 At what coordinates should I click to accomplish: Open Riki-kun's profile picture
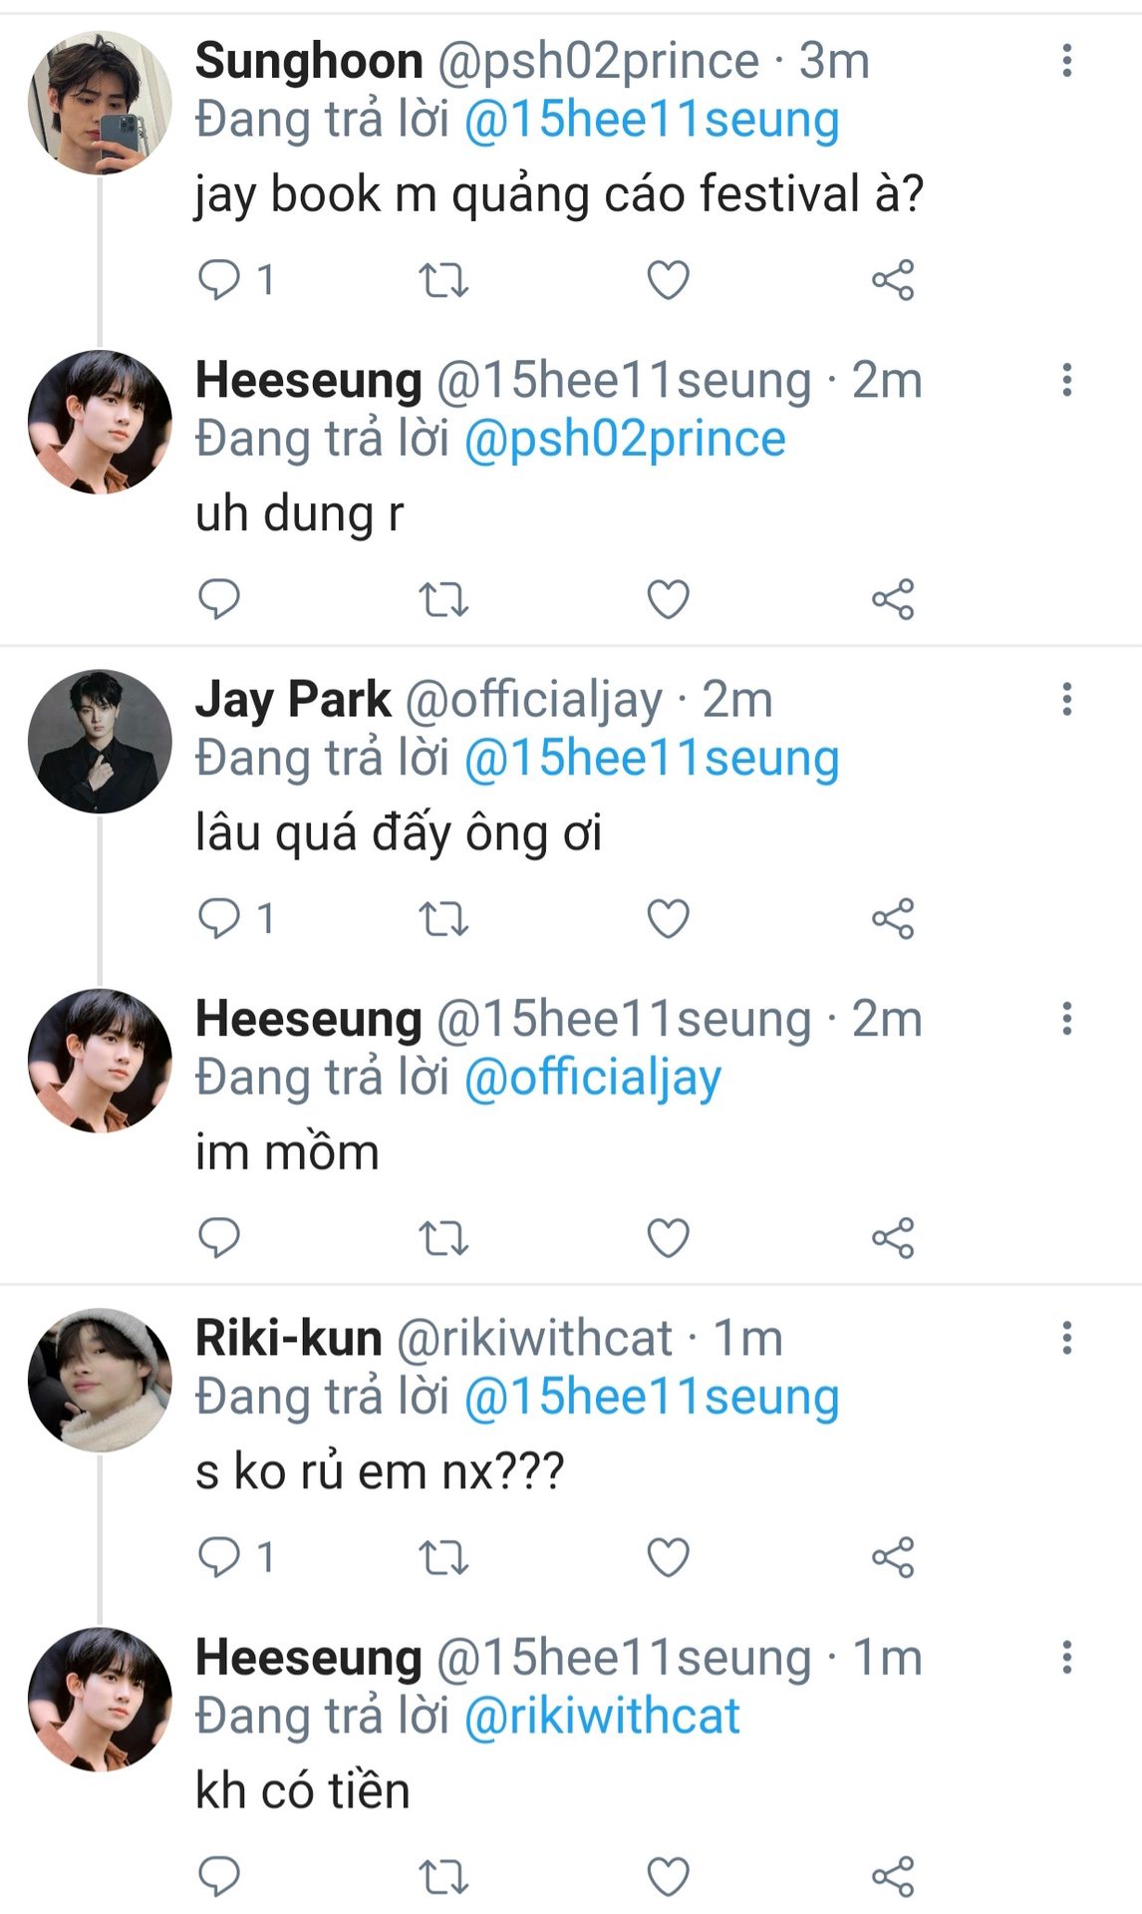pyautogui.click(x=100, y=1380)
